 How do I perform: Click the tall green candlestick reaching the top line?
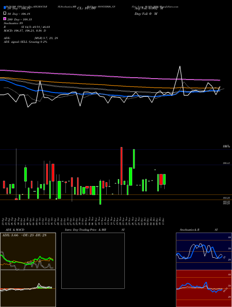(x=134, y=159)
